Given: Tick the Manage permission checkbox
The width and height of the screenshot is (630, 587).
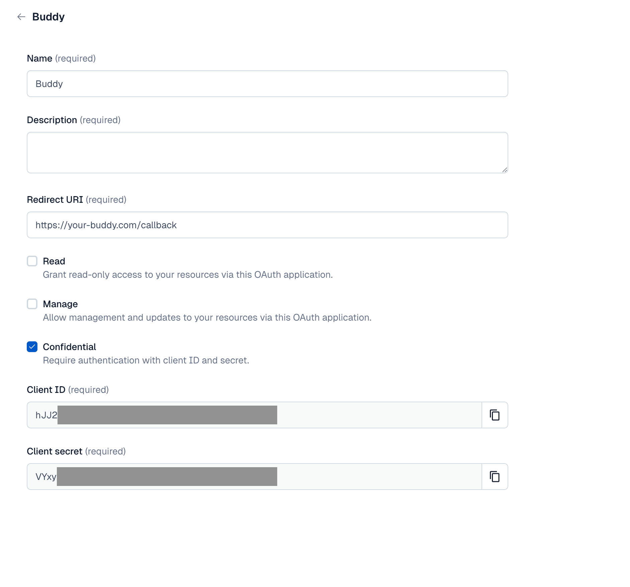Looking at the screenshot, I should [32, 304].
